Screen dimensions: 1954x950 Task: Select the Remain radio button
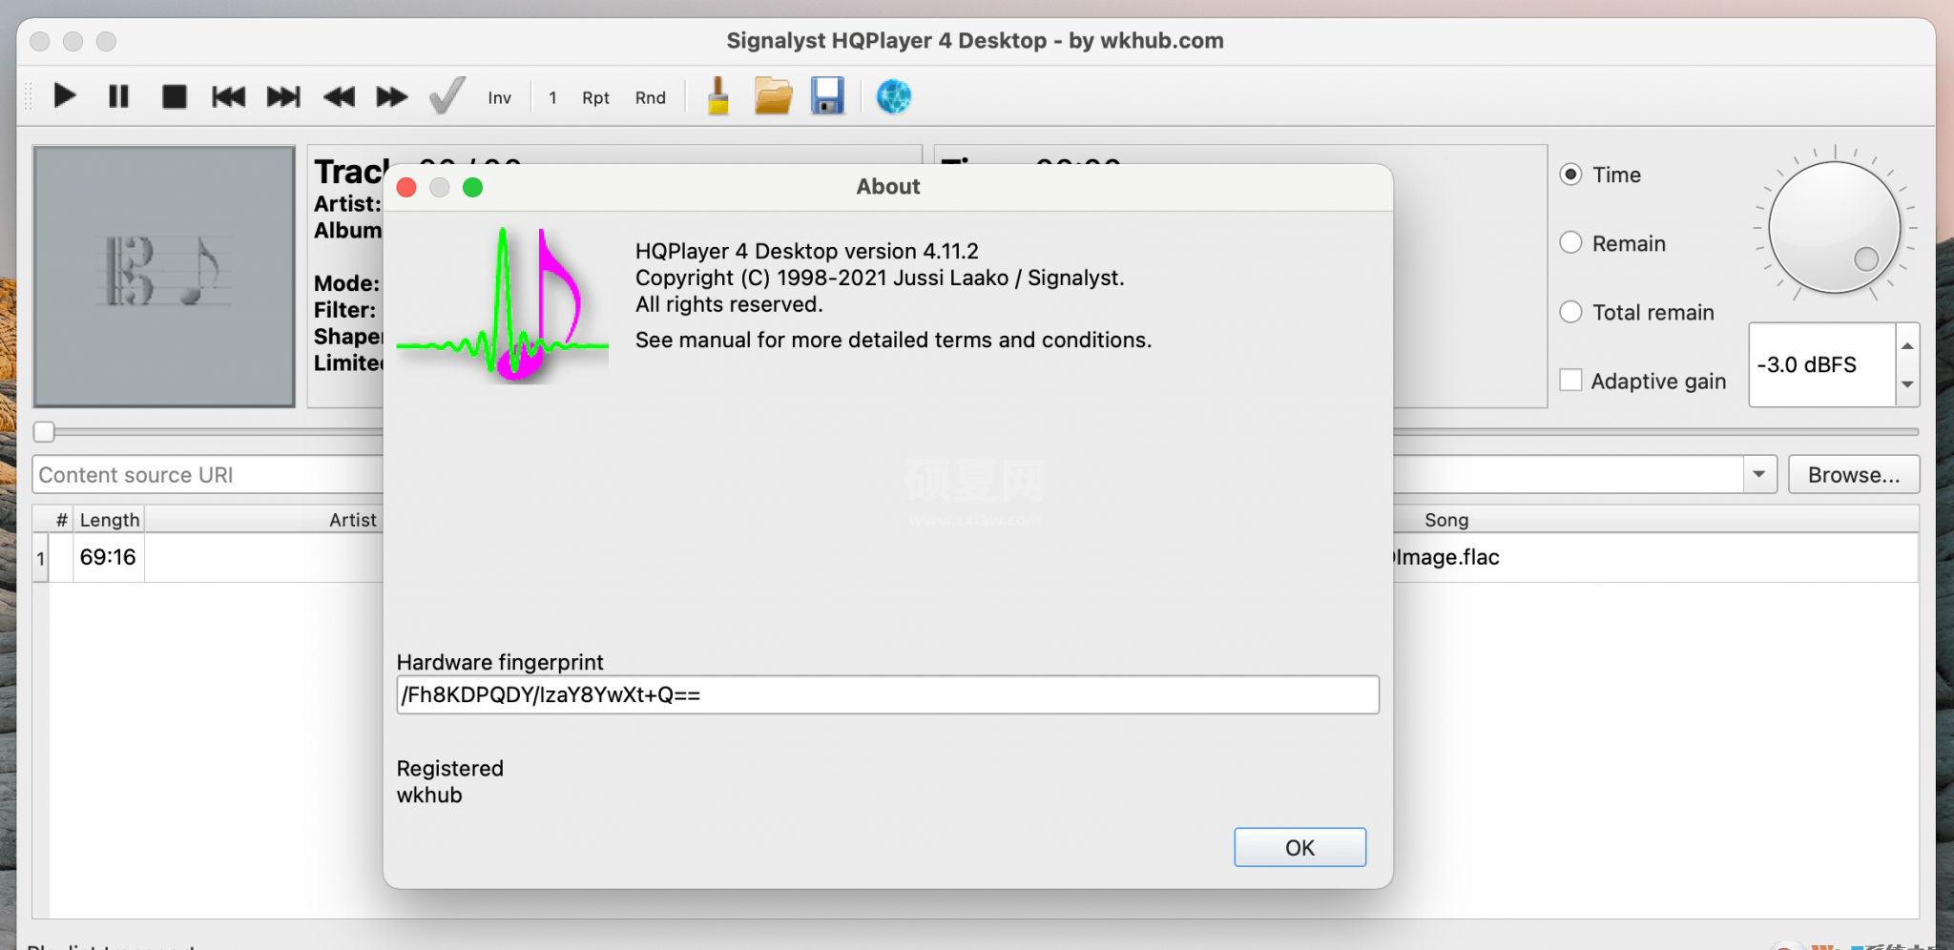pos(1571,243)
